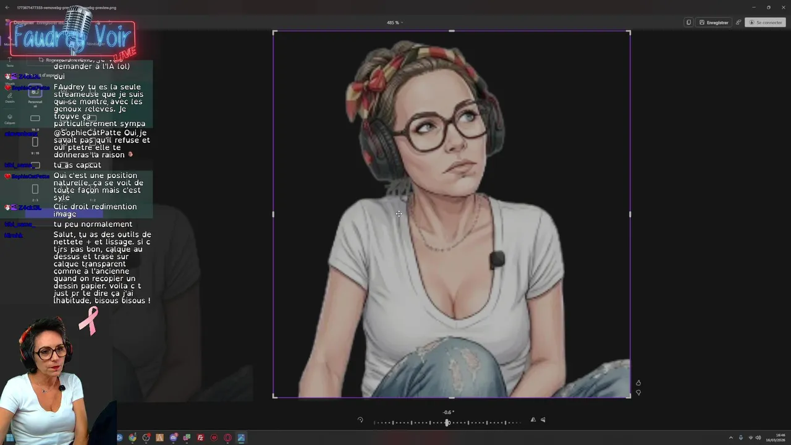Image resolution: width=791 pixels, height=445 pixels.
Task: Click the taskbar clock showing 16:46
Action: (x=776, y=438)
